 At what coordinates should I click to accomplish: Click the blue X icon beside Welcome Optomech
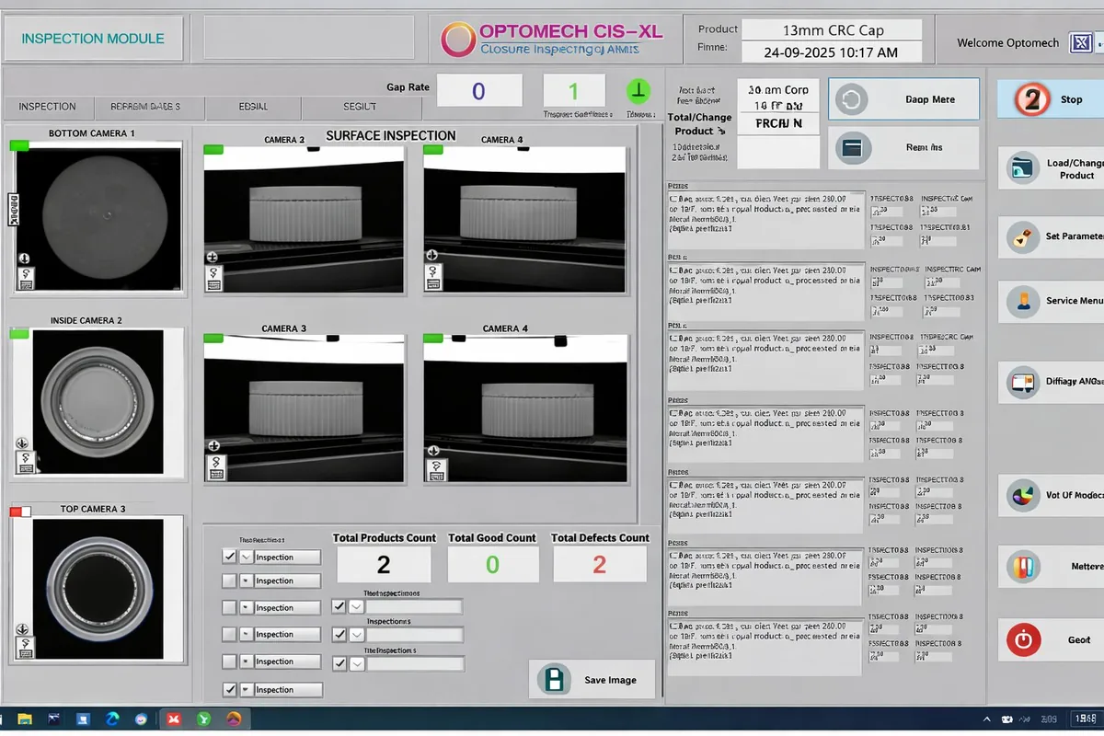coord(1080,42)
